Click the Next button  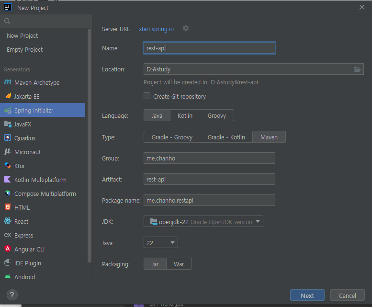tap(307, 296)
